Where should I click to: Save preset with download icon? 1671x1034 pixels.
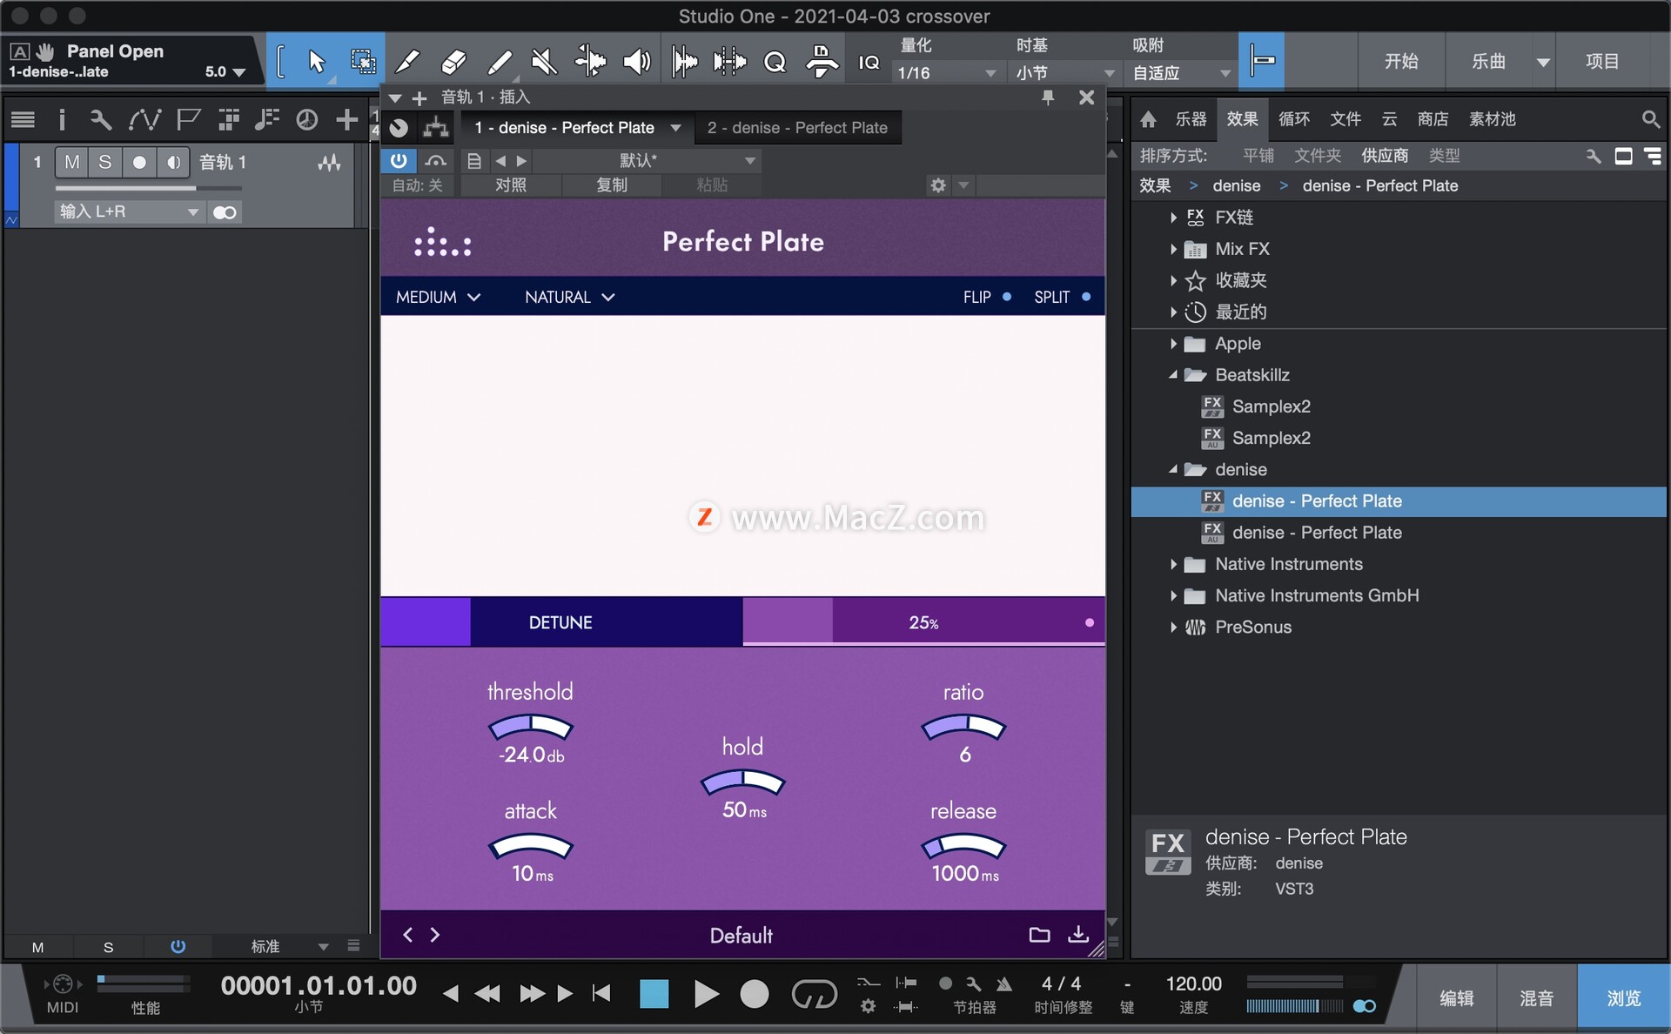click(1078, 934)
